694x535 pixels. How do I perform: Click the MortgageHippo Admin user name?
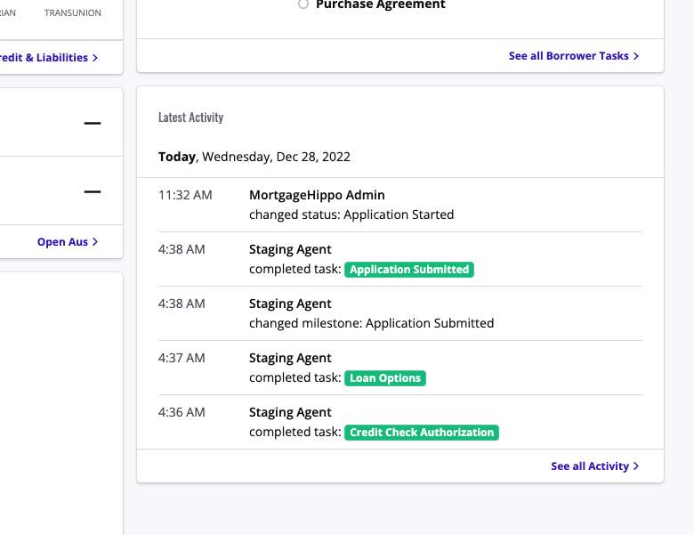point(317,195)
